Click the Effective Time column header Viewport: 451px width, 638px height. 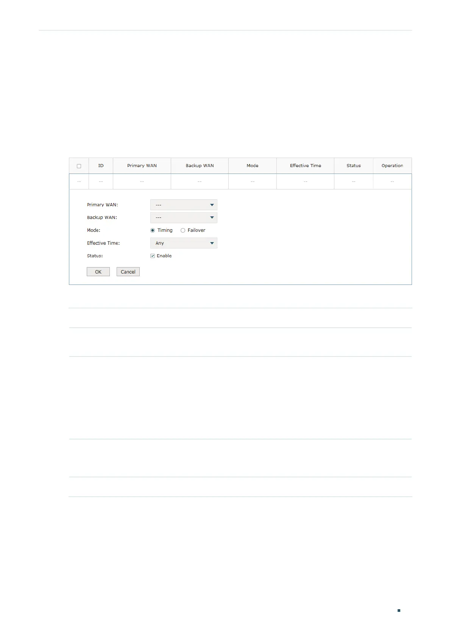306,166
